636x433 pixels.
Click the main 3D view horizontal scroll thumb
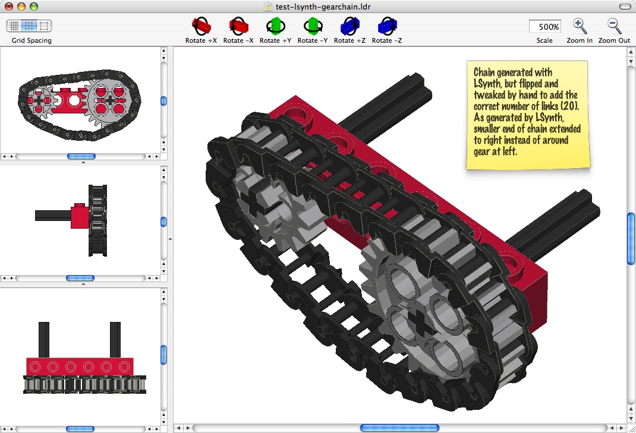point(399,428)
